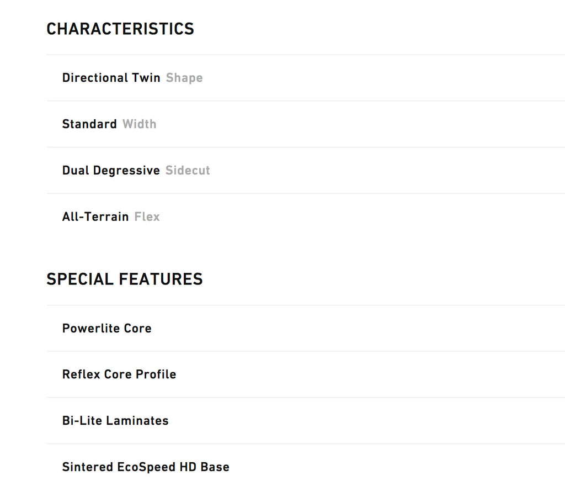565x502 pixels.
Task: Click the word Laminates in the Bi-Lite row
Action: [x=137, y=421]
